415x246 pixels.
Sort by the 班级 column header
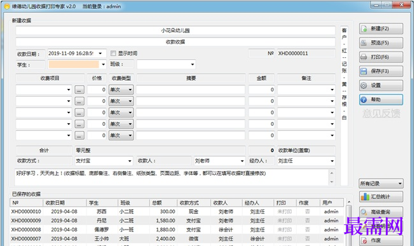coord(133,203)
